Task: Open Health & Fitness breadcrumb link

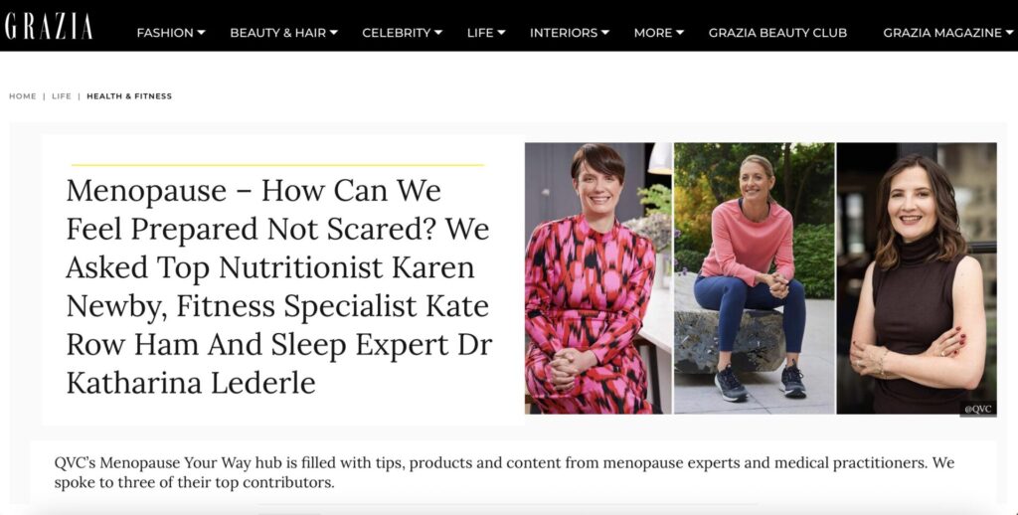Action: (129, 96)
